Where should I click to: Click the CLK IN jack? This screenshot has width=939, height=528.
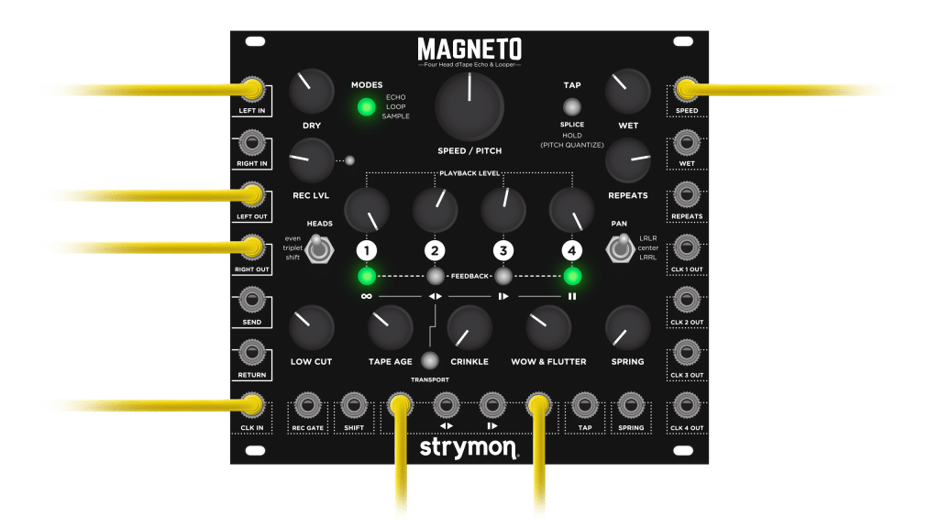point(252,405)
